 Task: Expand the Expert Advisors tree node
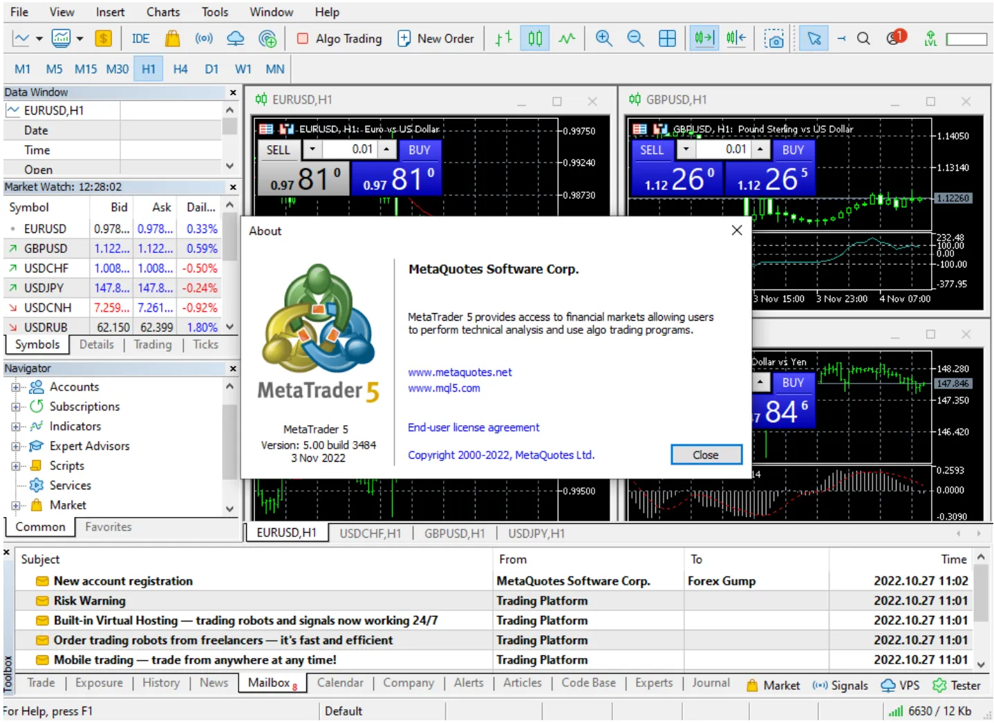(16, 446)
